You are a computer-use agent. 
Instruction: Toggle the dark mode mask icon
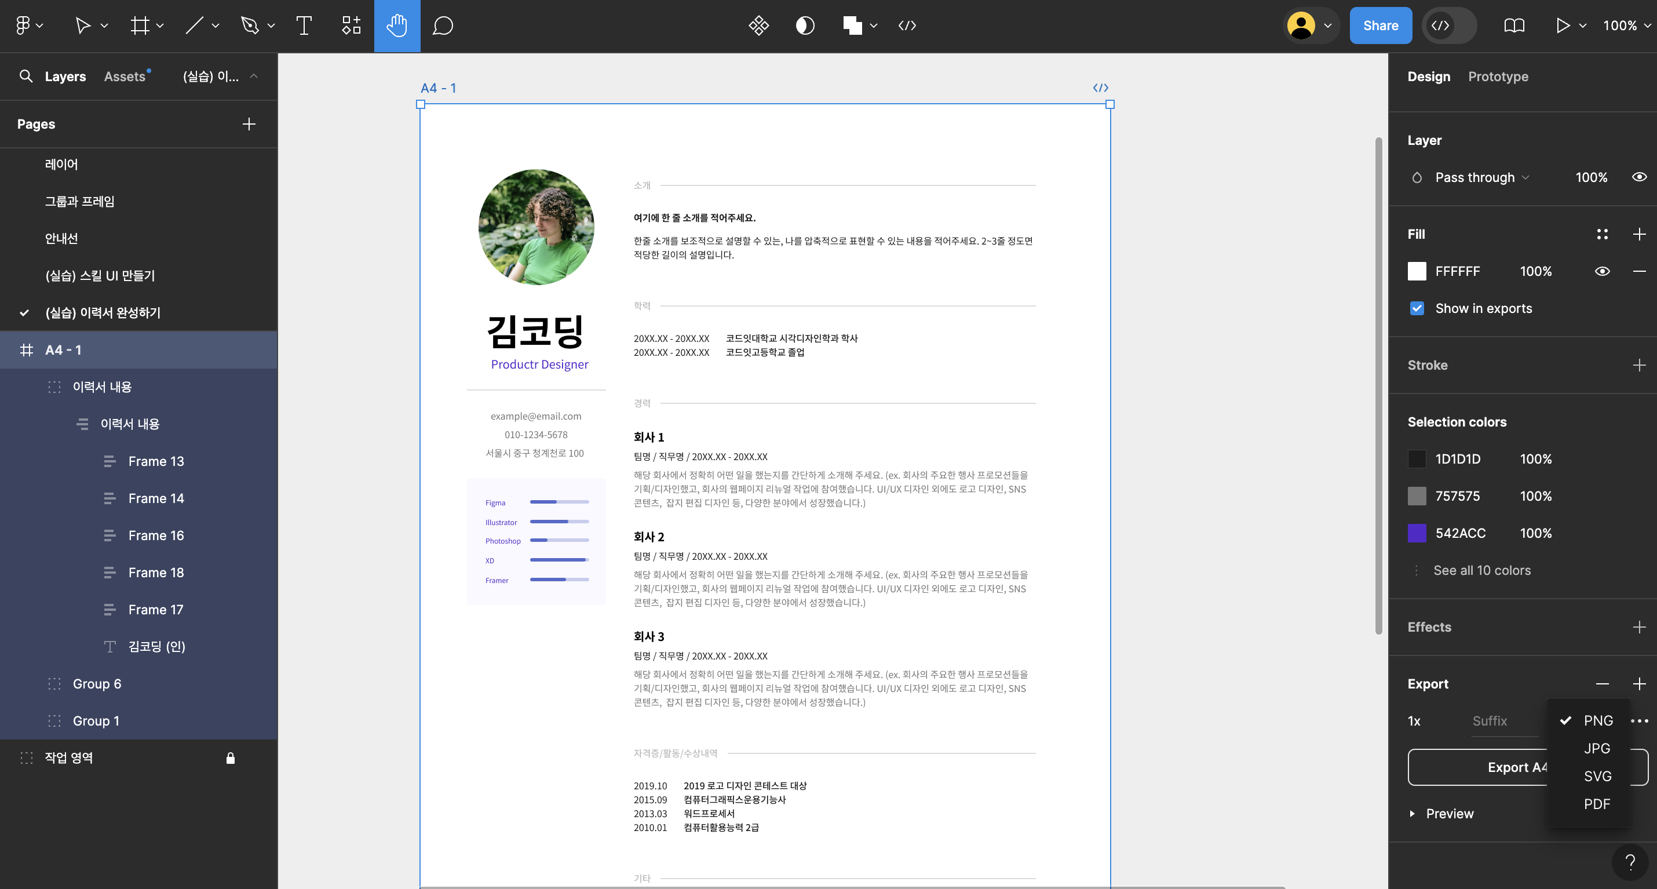[805, 25]
